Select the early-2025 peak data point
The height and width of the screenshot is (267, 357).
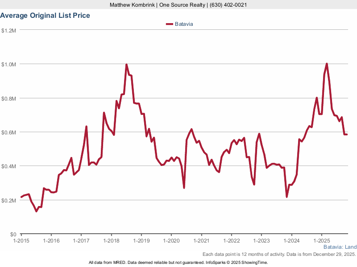point(327,64)
